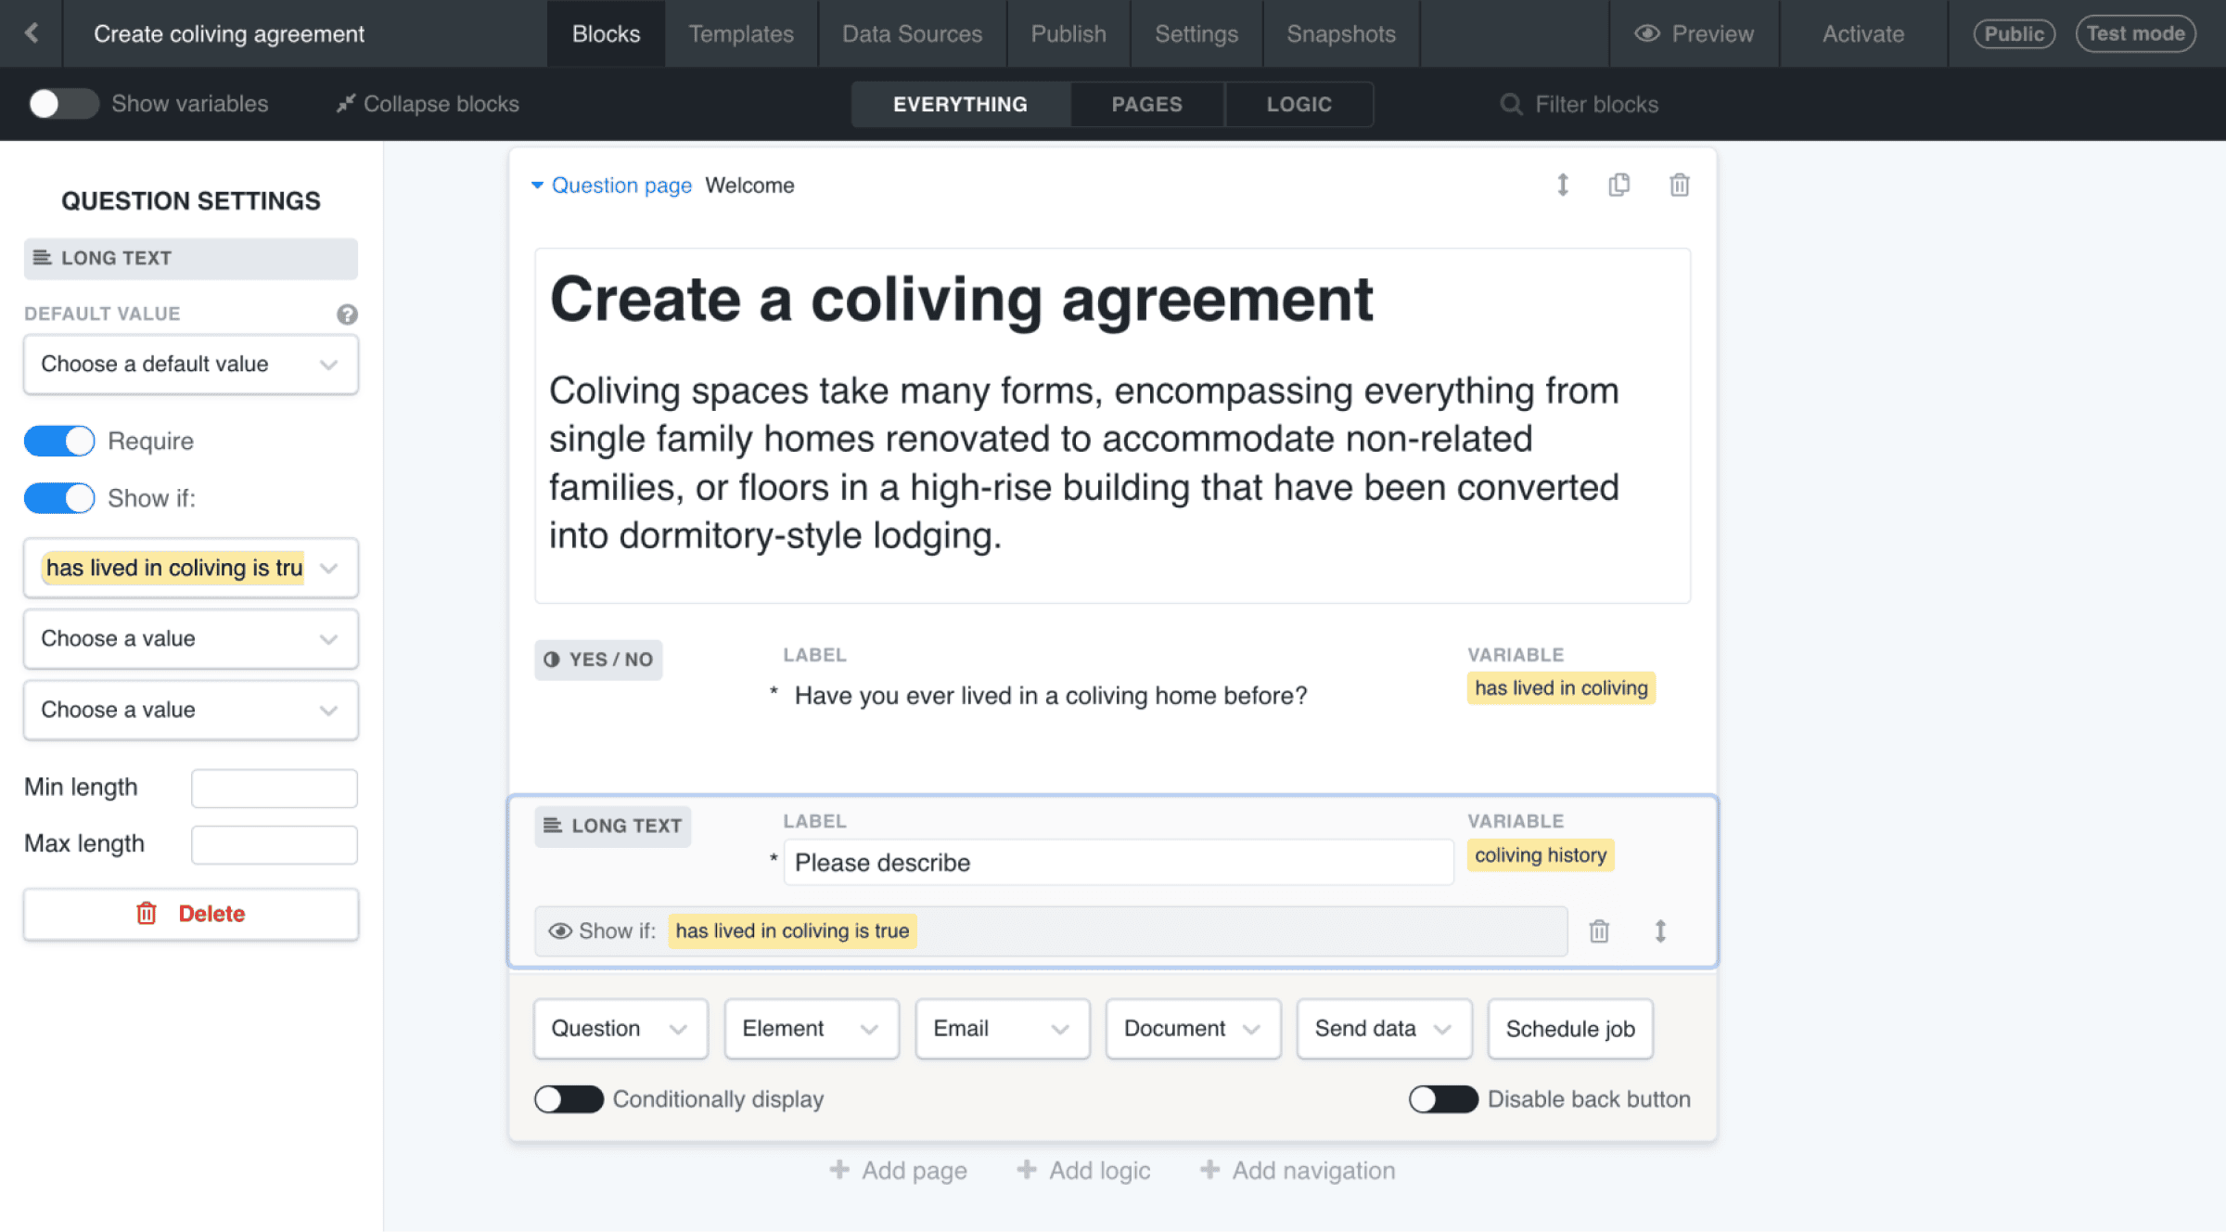This screenshot has height=1232, width=2226.
Task: Click the Preview eye icon
Action: tap(1646, 33)
